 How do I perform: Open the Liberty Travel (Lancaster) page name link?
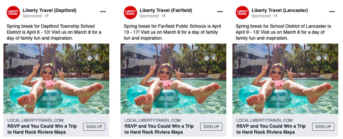click(280, 10)
